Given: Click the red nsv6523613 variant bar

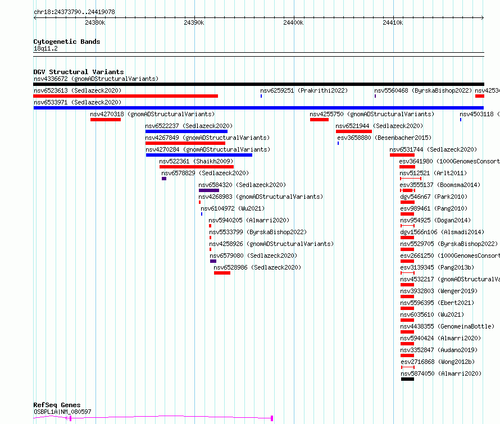Looking at the screenshot, I should coord(126,96).
